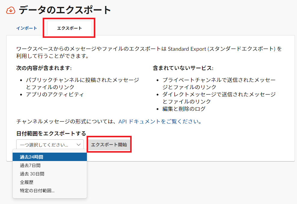Click the 次の内容が含まれます heading

pyautogui.click(x=44, y=68)
